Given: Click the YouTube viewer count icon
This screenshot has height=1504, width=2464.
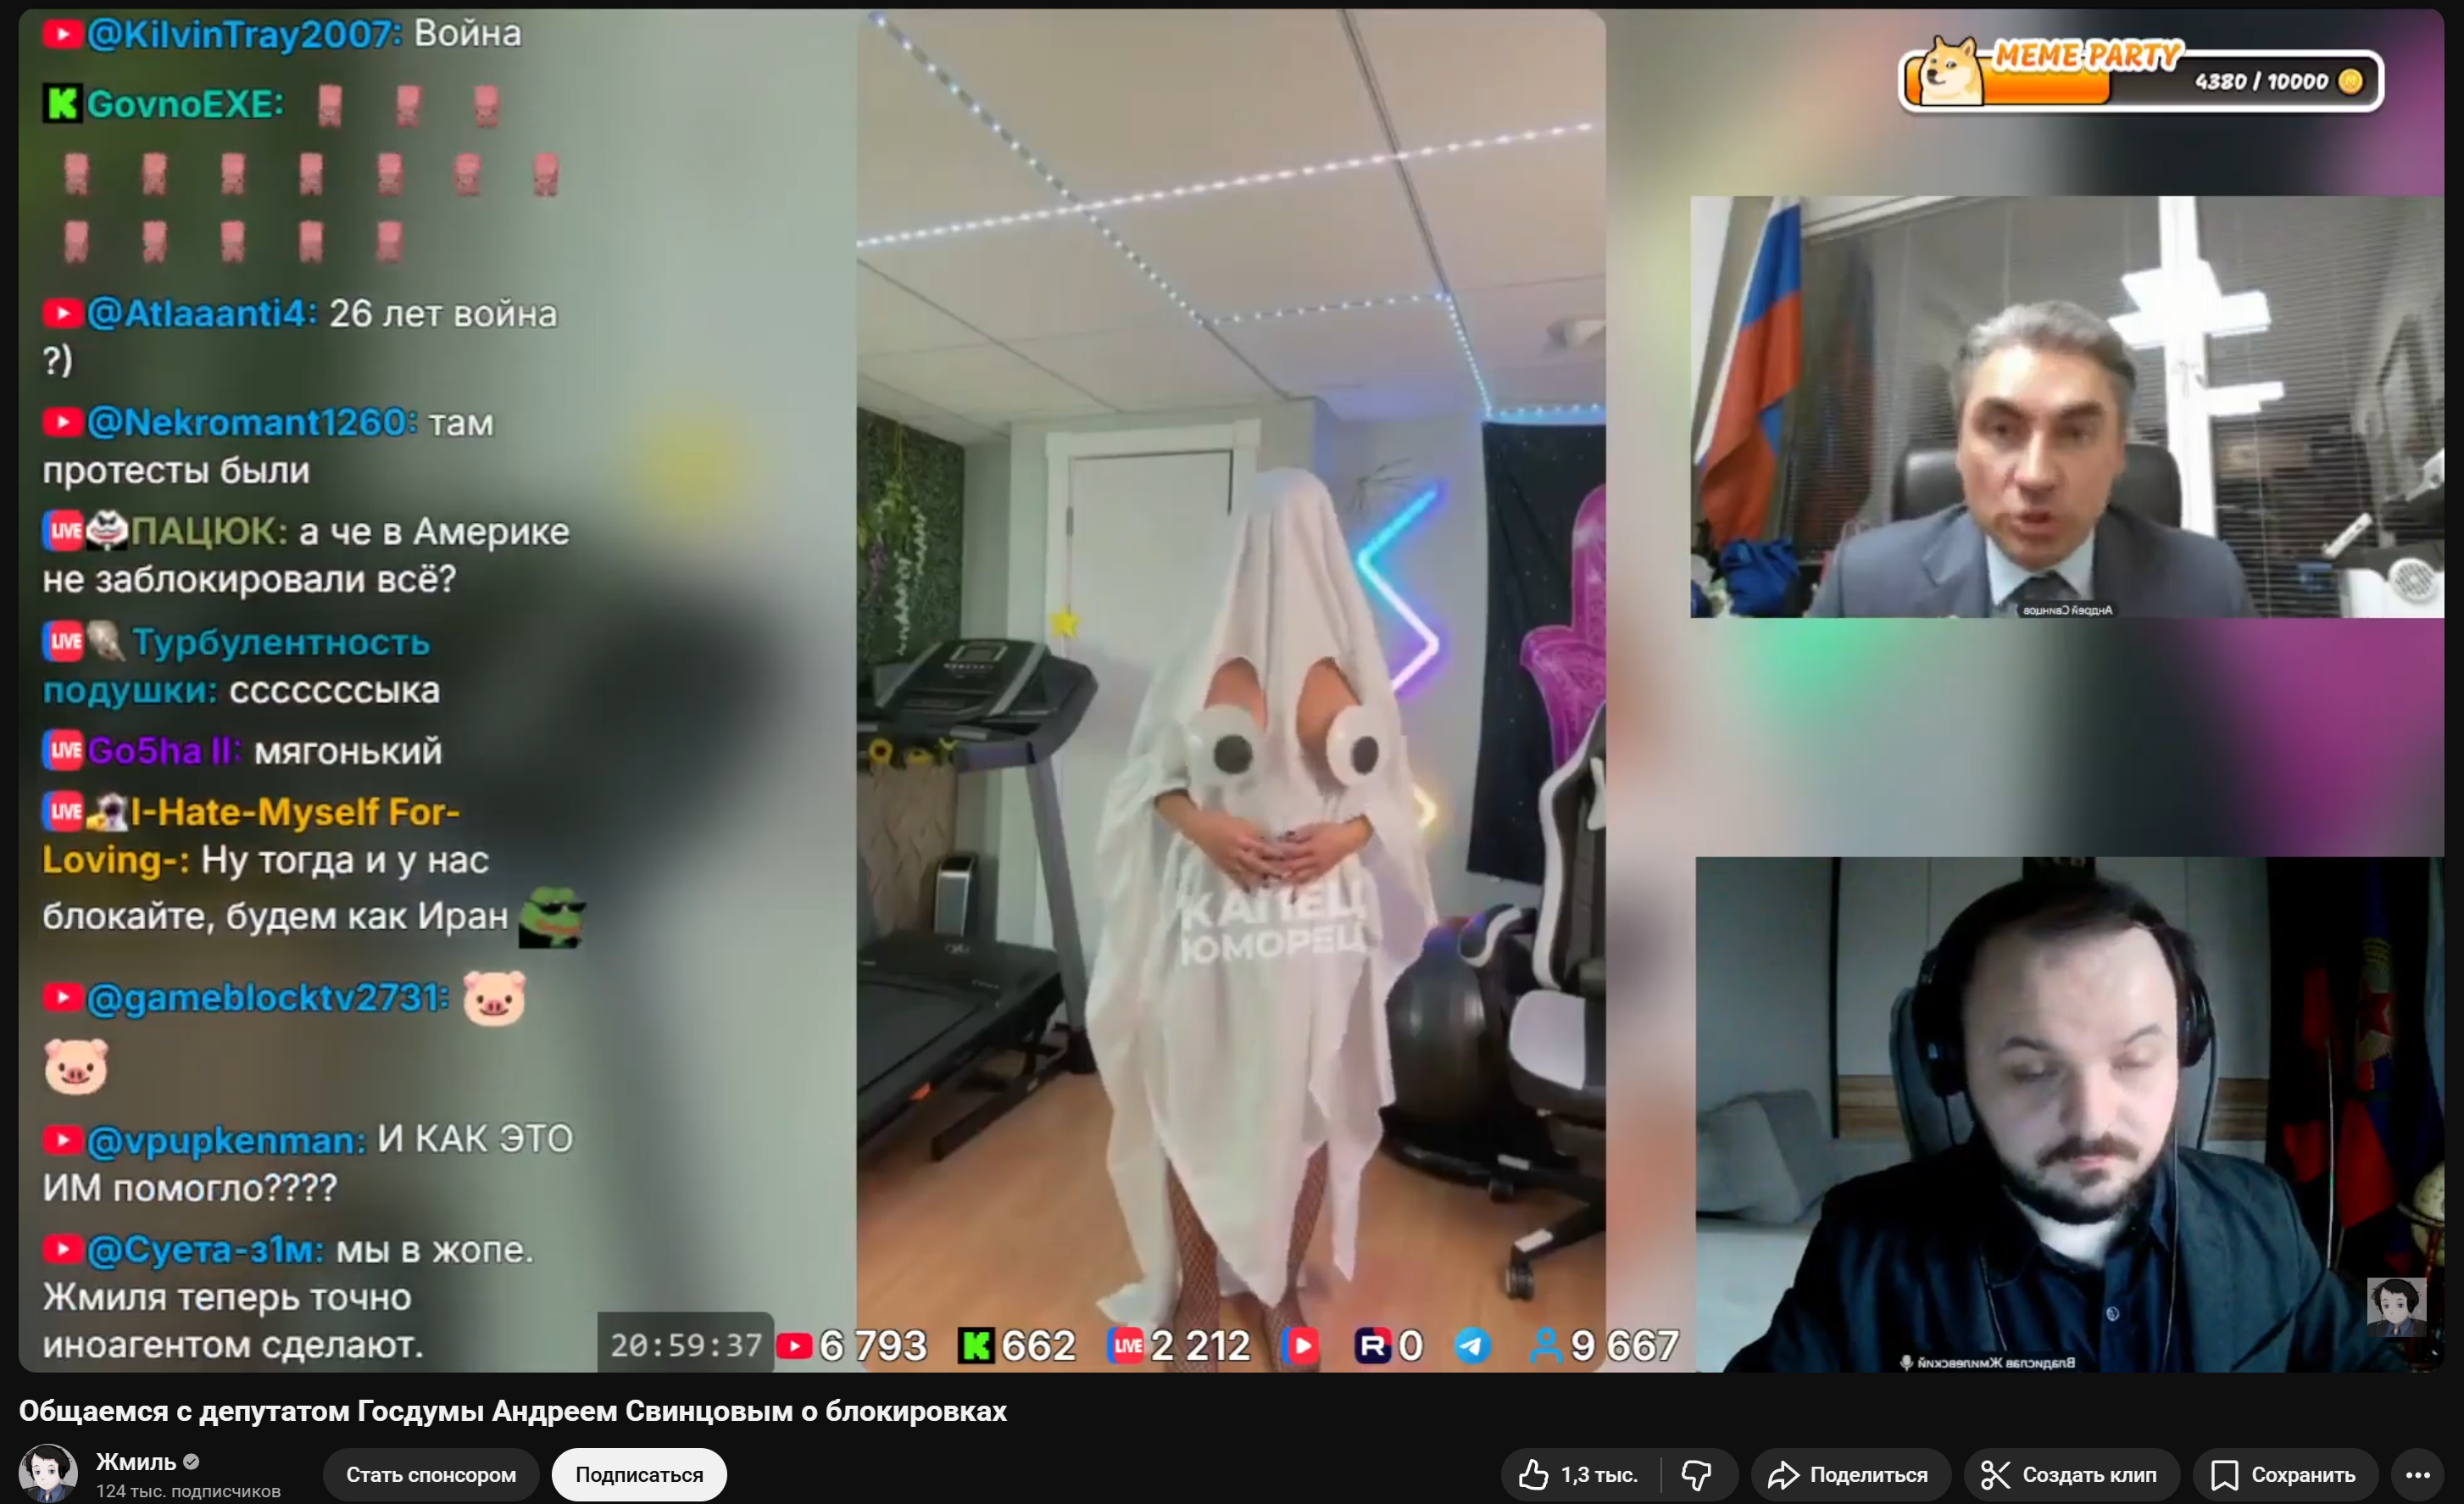Looking at the screenshot, I should [794, 1346].
